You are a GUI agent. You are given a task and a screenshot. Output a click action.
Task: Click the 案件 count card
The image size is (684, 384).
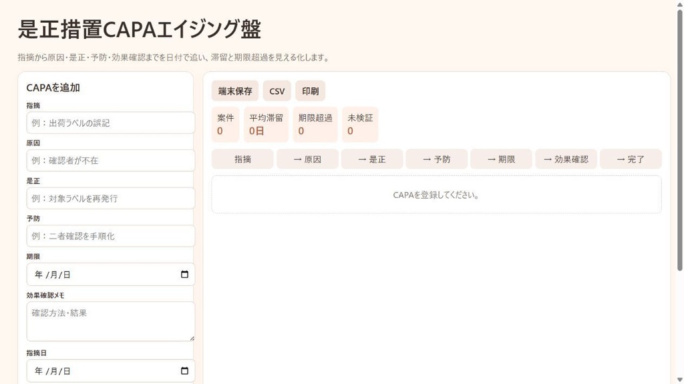(x=226, y=125)
